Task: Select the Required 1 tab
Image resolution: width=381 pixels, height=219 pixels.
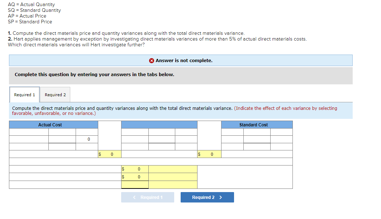Action: [x=24, y=94]
